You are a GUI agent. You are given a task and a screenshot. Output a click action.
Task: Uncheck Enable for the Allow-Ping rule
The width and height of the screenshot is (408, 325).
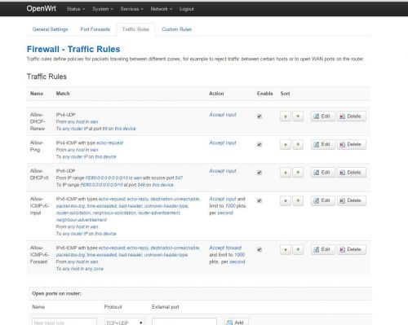tap(259, 144)
